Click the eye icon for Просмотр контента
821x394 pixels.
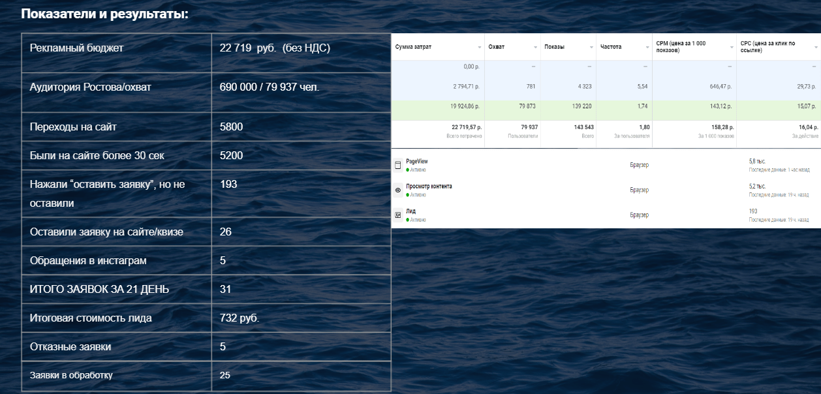(x=398, y=190)
